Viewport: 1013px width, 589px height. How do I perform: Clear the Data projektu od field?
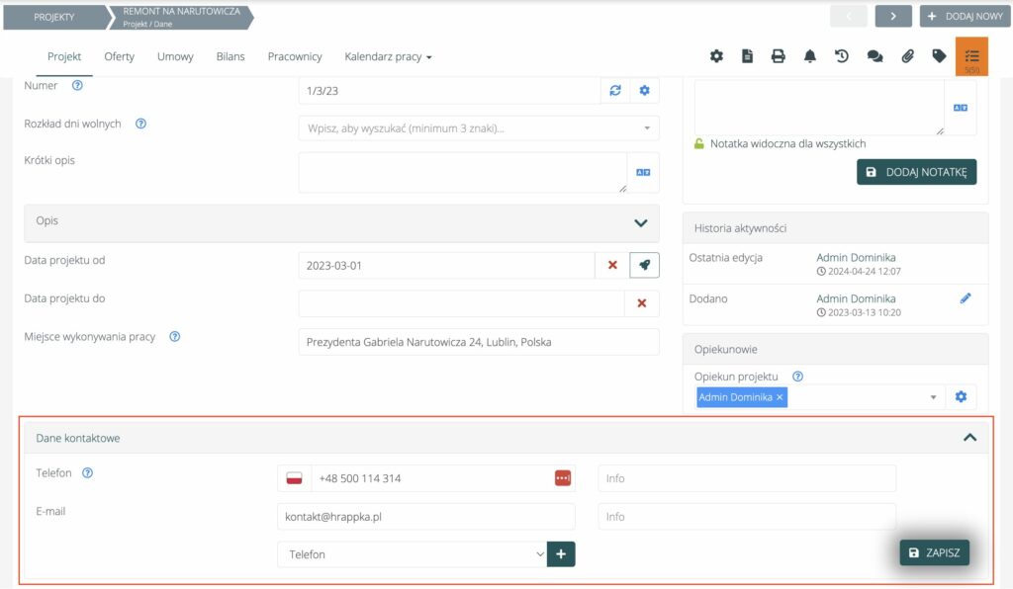pyautogui.click(x=612, y=266)
